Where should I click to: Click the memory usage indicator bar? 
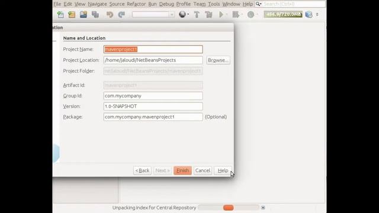click(283, 14)
